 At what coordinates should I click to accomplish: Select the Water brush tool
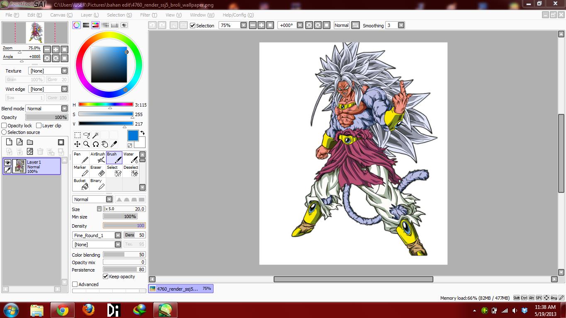pyautogui.click(x=131, y=158)
